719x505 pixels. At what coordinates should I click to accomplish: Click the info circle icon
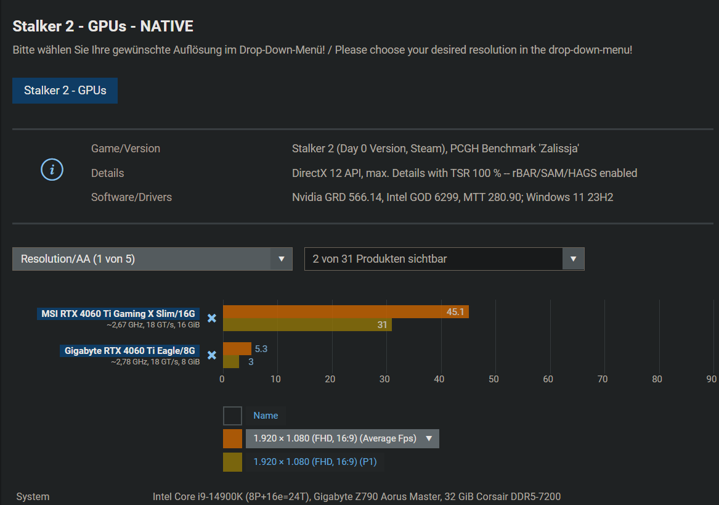52,170
